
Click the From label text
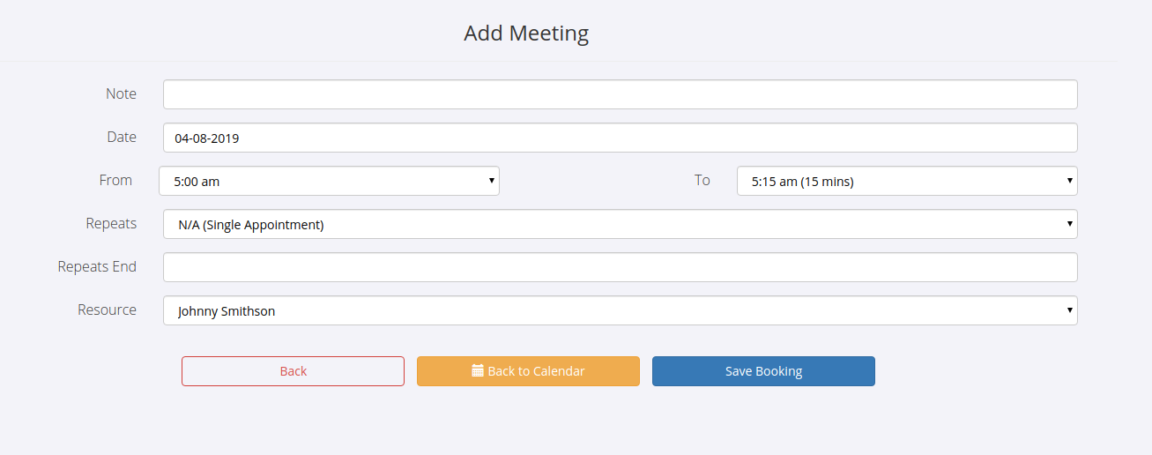coord(115,180)
